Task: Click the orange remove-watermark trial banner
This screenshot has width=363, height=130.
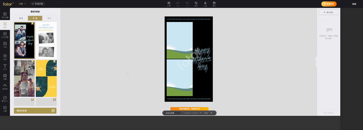Action: click(x=189, y=108)
